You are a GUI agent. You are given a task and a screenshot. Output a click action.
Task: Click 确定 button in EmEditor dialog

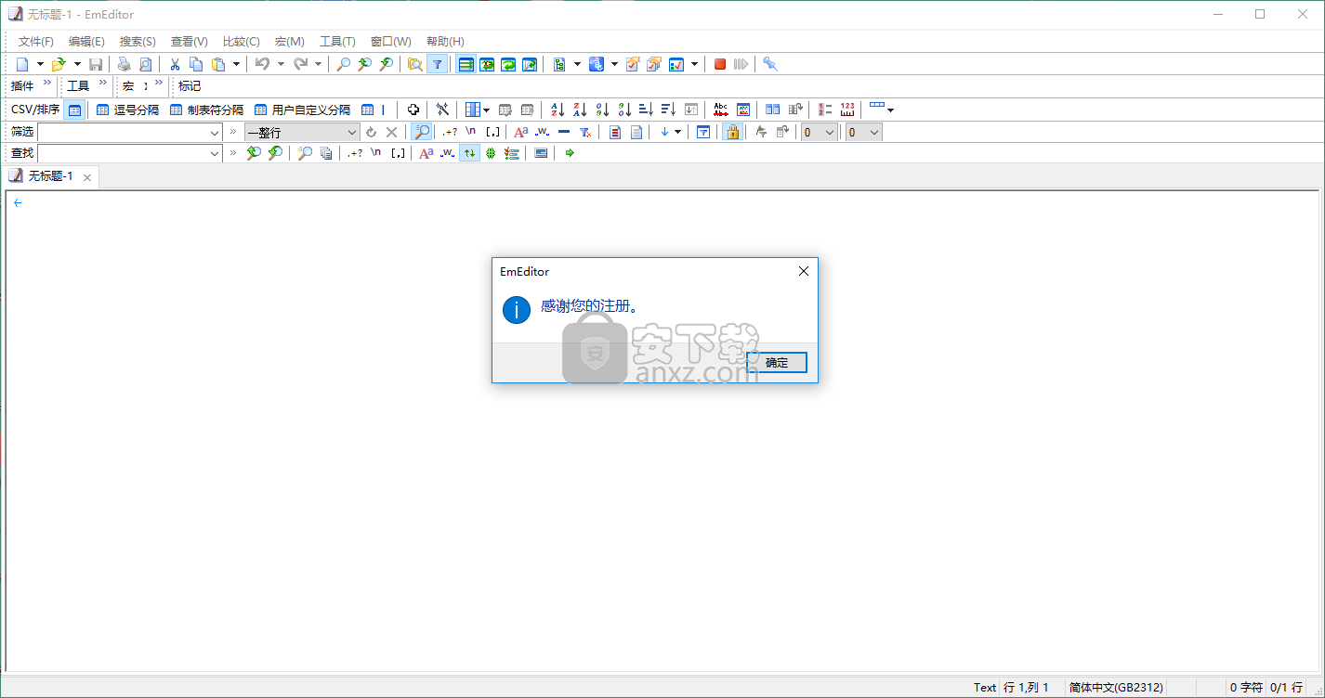point(777,363)
